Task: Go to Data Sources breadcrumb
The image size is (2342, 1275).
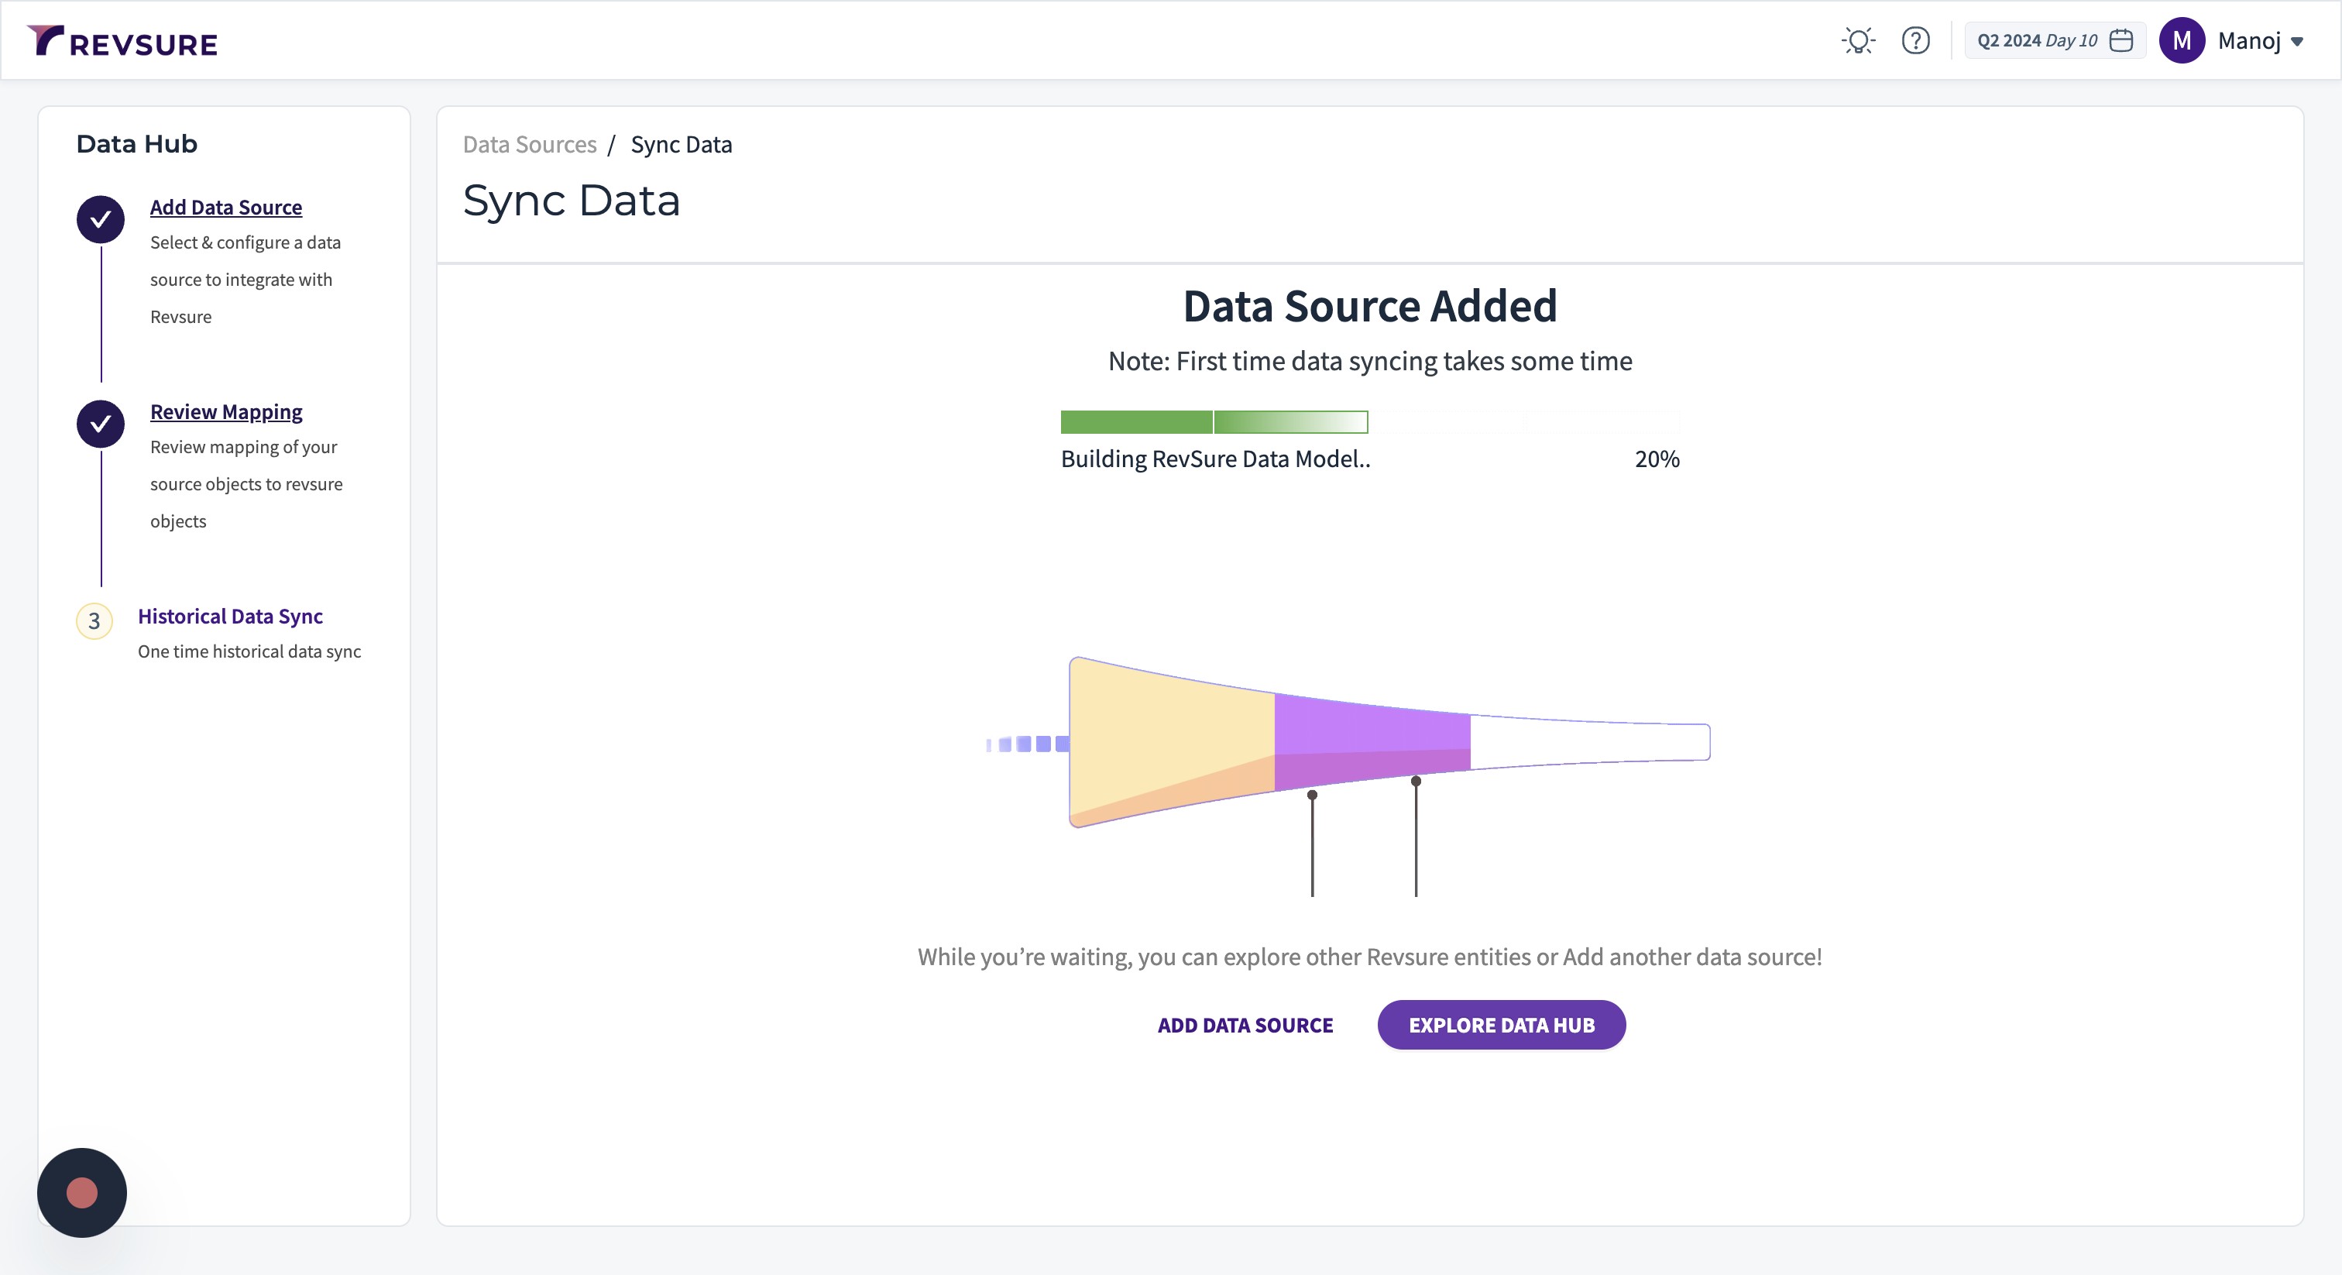Action: point(529,145)
